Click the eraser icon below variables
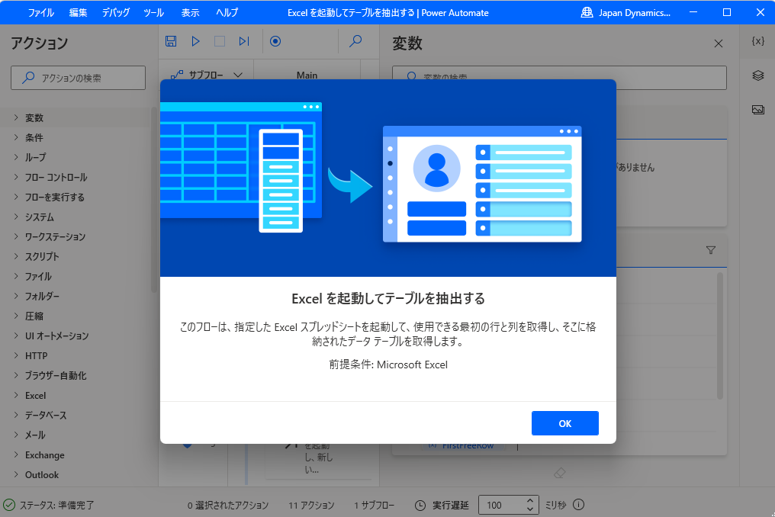Screen dimensions: 775x517 point(559,473)
